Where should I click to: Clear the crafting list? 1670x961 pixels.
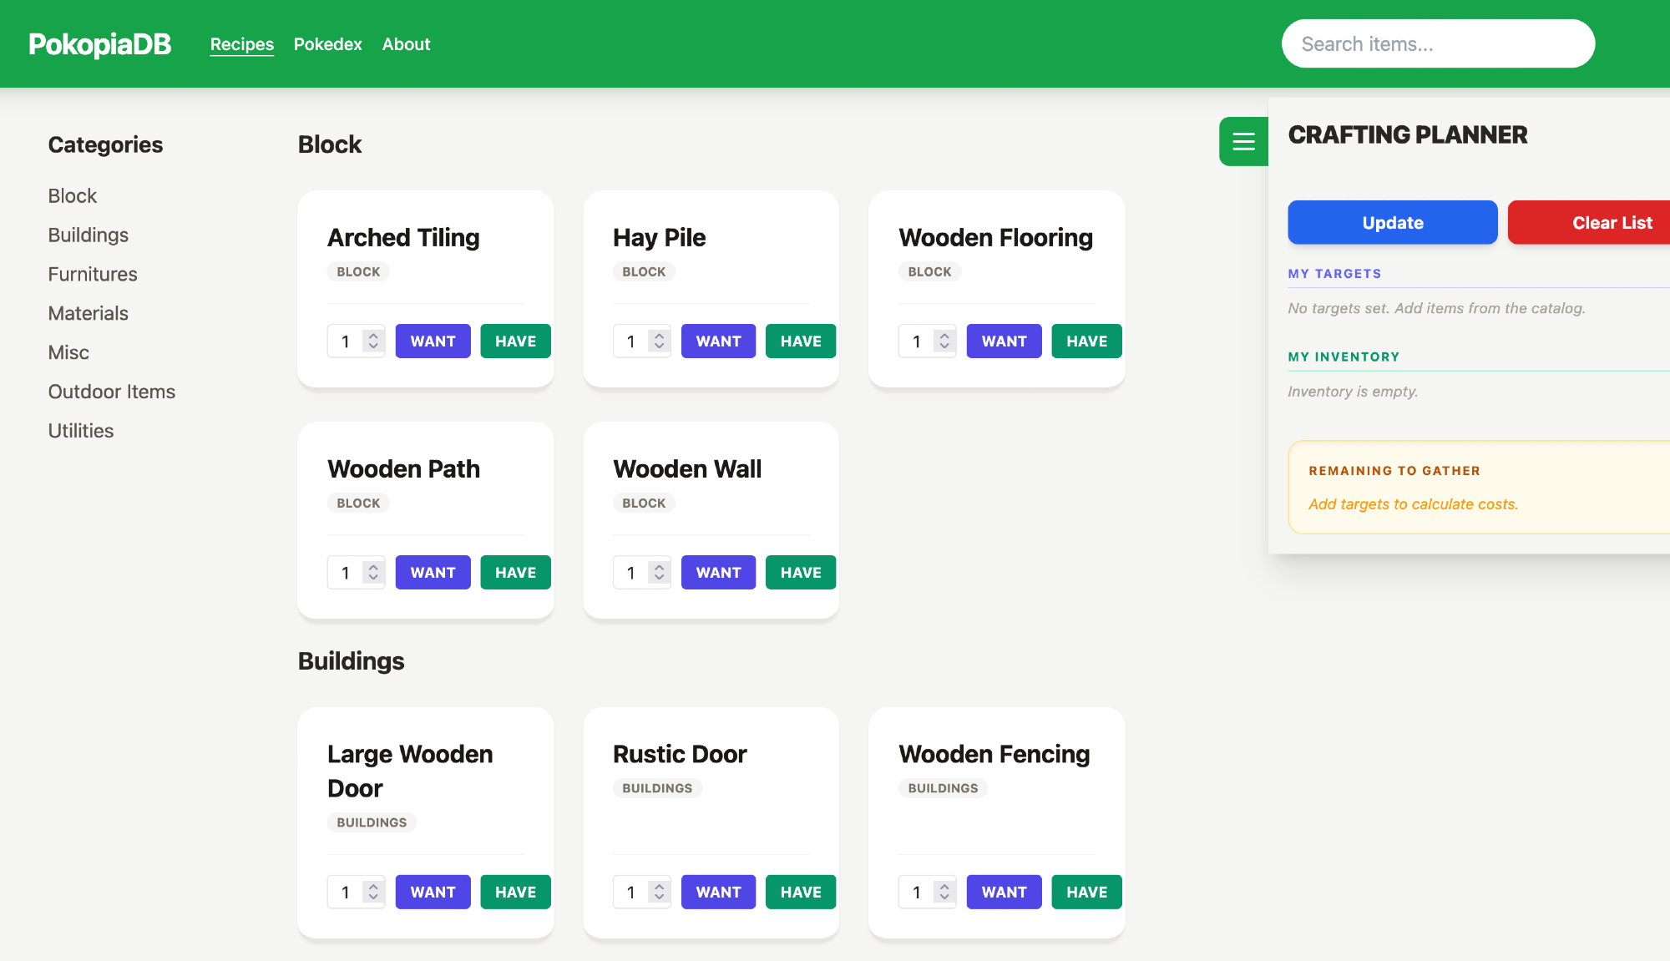[1612, 223]
